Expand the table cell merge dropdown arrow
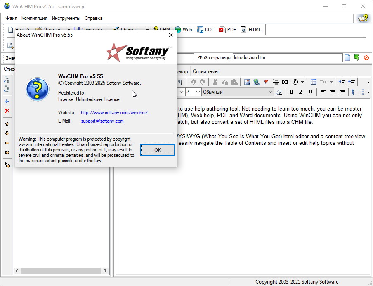This screenshot has height=286, width=373. 331,82
